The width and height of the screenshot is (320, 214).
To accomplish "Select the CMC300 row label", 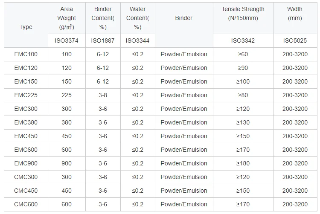I will (x=26, y=177).
